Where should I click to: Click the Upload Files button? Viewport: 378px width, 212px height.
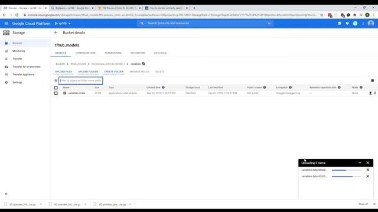coord(63,72)
